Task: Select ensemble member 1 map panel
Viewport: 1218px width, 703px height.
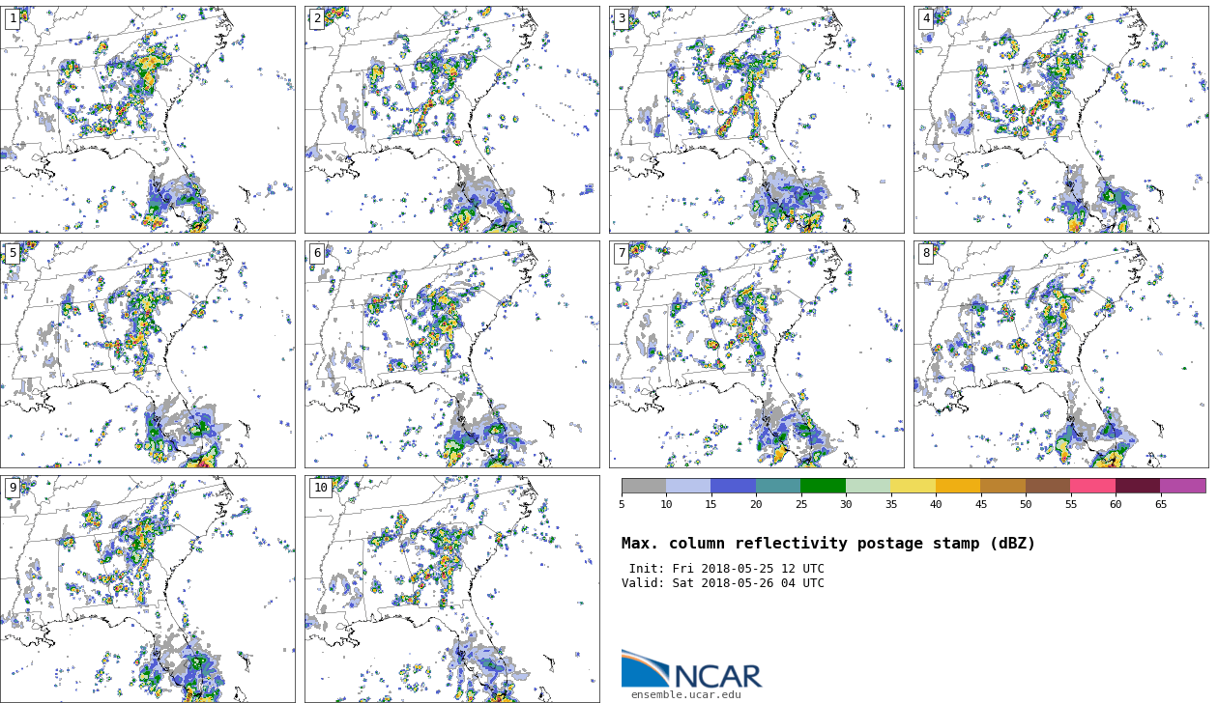Action: click(147, 120)
